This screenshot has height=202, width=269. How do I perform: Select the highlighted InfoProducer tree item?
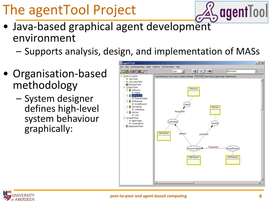(x=137, y=96)
